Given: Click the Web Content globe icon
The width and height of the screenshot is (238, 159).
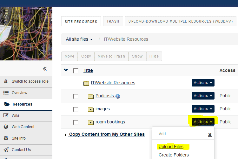Looking at the screenshot, I should point(6,127).
